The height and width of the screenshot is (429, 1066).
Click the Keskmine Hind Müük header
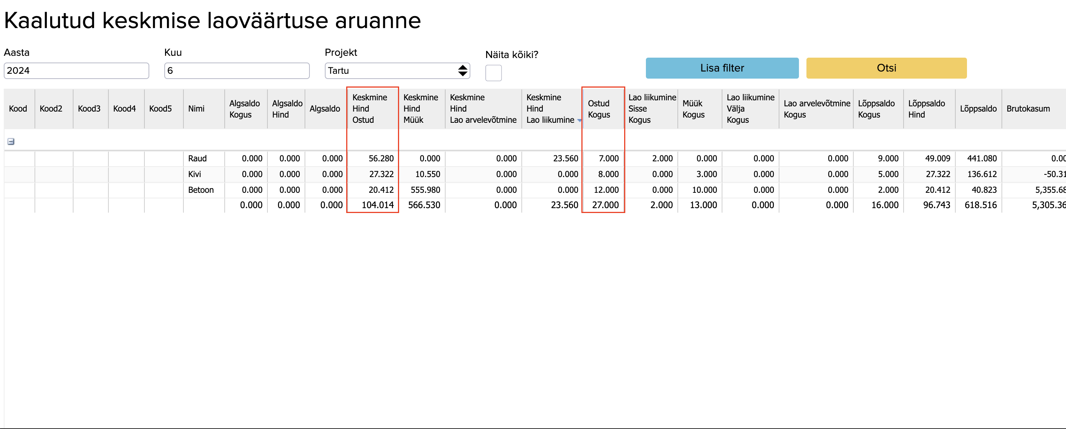click(x=421, y=109)
